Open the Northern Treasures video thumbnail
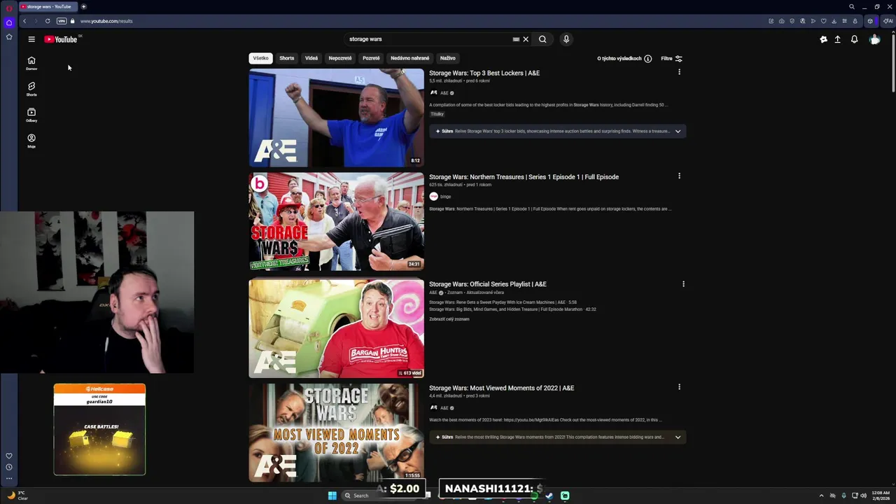This screenshot has height=504, width=896. click(x=336, y=222)
